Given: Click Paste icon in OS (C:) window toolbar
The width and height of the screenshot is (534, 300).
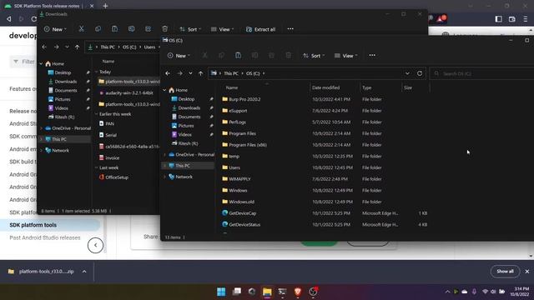Looking at the screenshot, I should [238, 56].
